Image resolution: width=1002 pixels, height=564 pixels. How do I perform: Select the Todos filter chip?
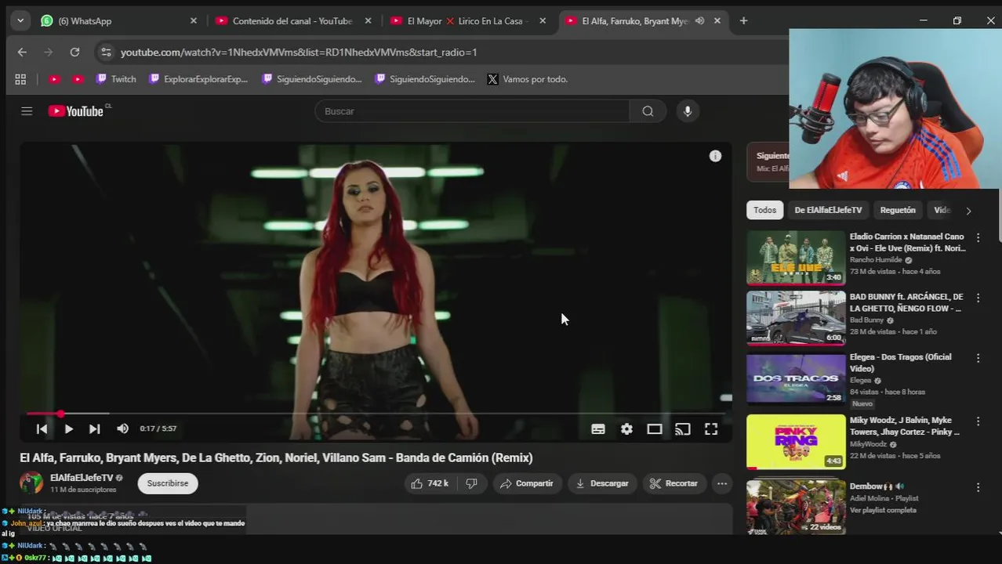(765, 210)
